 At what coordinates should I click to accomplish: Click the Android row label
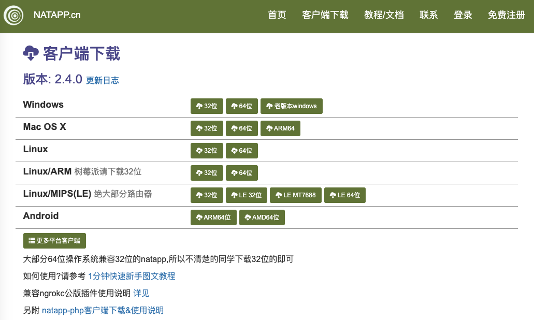41,216
